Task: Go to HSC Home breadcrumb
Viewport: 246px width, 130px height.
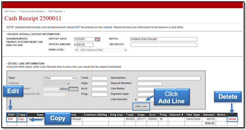Action: [x=10, y=11]
